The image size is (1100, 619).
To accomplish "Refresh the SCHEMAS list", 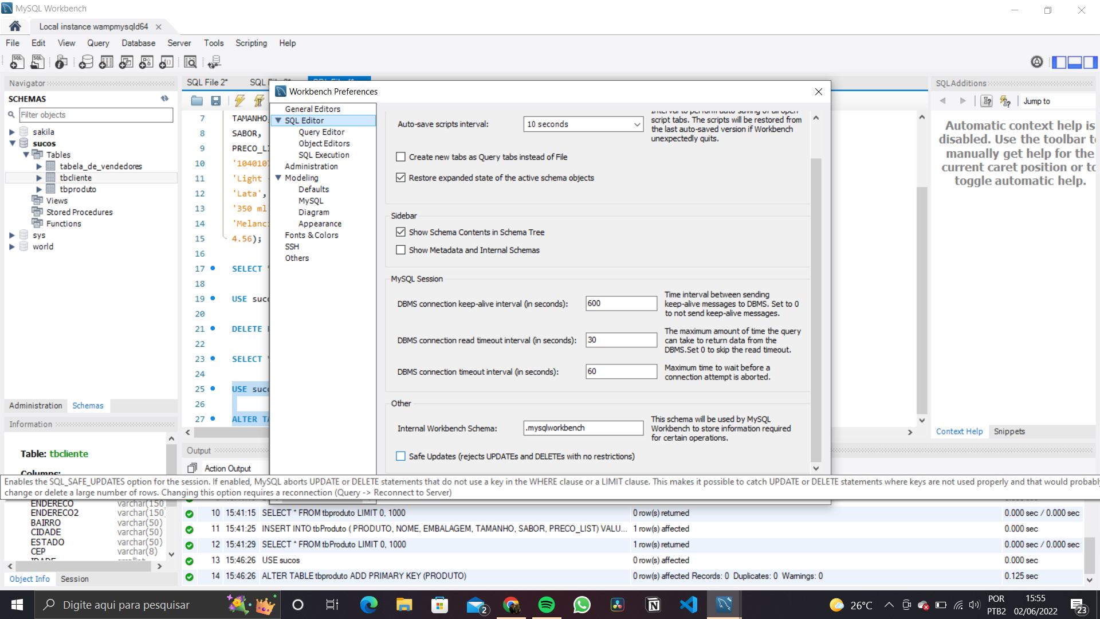I will [x=165, y=99].
